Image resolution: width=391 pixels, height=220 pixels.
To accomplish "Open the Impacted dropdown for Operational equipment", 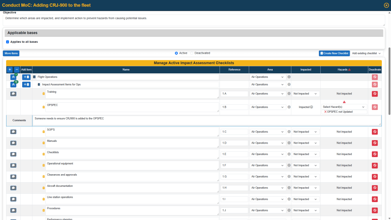I will click(305, 165).
